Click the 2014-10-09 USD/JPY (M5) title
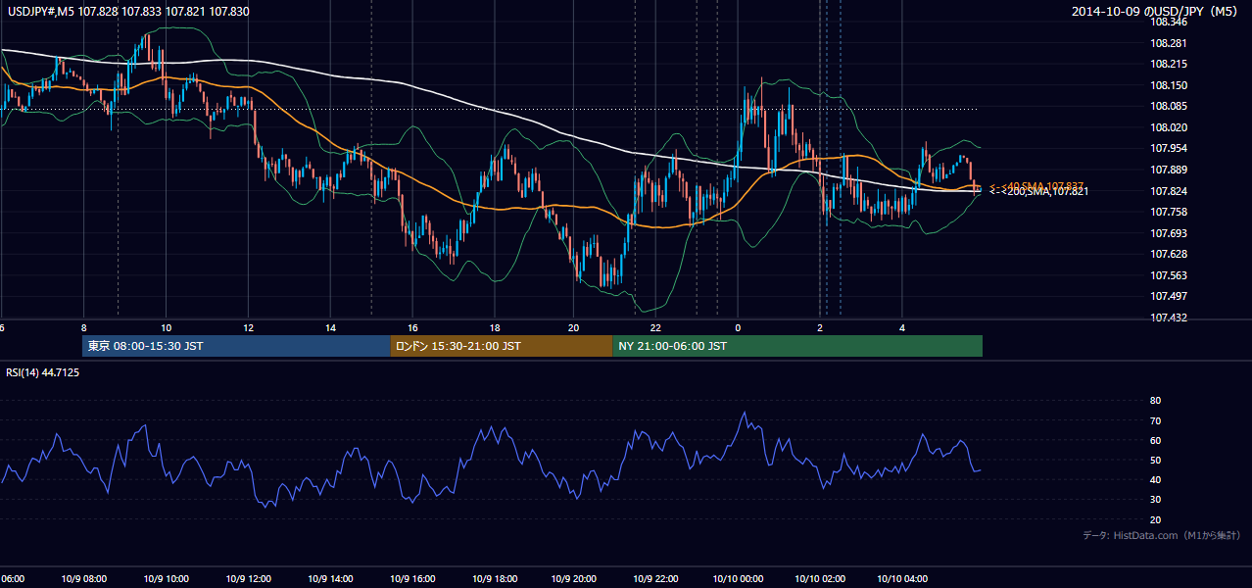The width and height of the screenshot is (1252, 588). [1155, 11]
